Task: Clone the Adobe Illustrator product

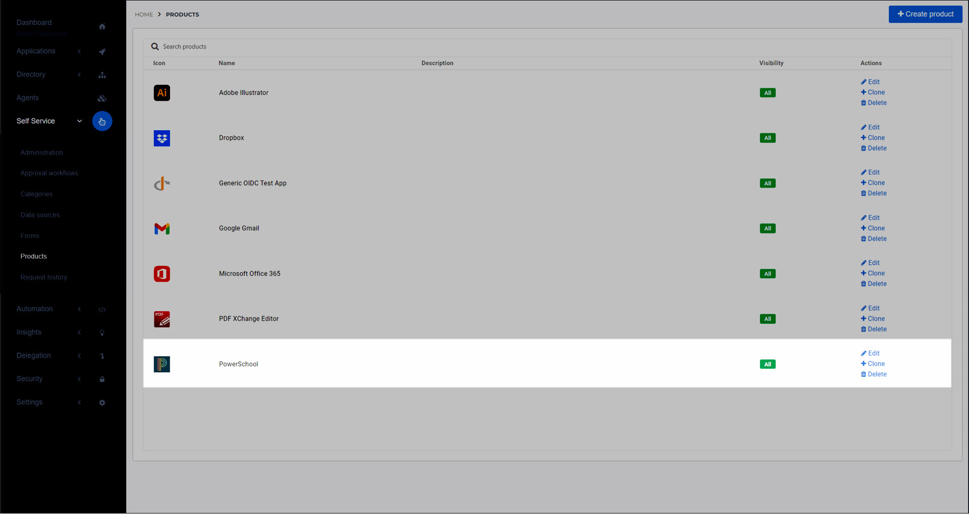Action: click(873, 92)
